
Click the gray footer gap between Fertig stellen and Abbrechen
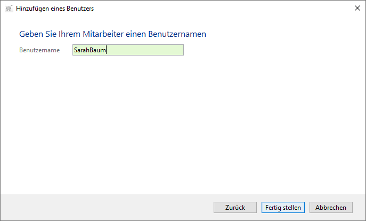(307, 208)
